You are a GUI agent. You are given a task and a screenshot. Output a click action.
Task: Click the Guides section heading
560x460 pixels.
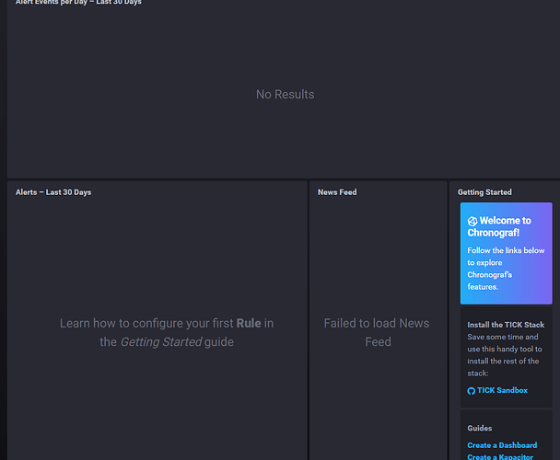pos(480,428)
